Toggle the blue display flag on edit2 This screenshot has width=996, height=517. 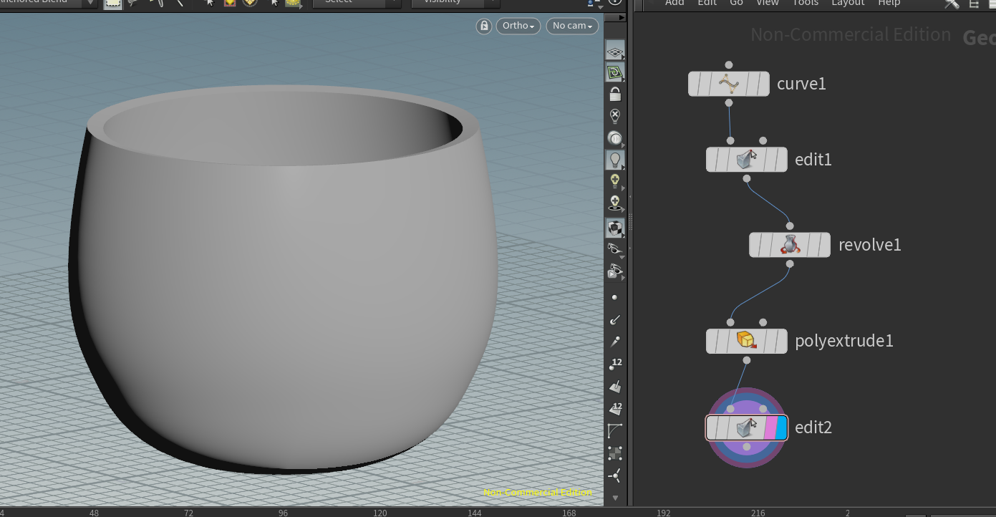tap(781, 428)
